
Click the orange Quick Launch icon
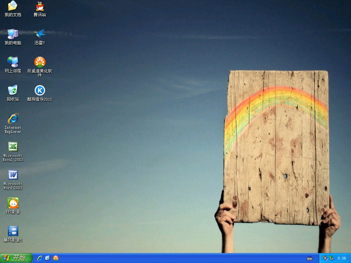coord(55,258)
